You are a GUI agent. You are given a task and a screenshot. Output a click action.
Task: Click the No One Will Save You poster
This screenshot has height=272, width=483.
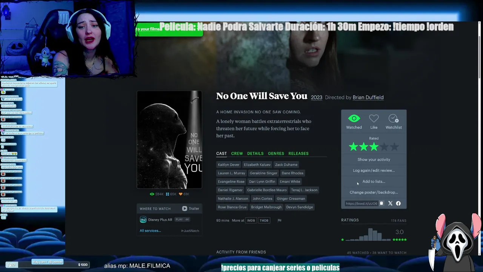(x=169, y=139)
